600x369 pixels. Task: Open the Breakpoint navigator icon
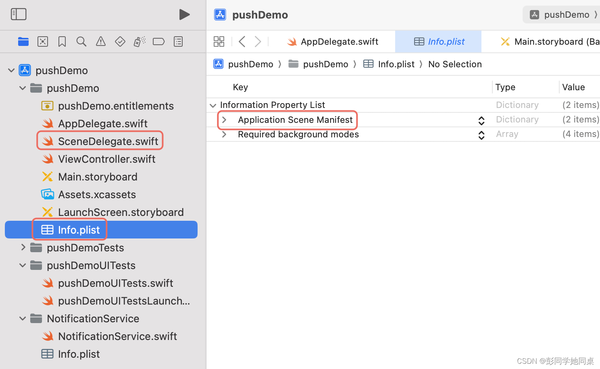coord(159,41)
